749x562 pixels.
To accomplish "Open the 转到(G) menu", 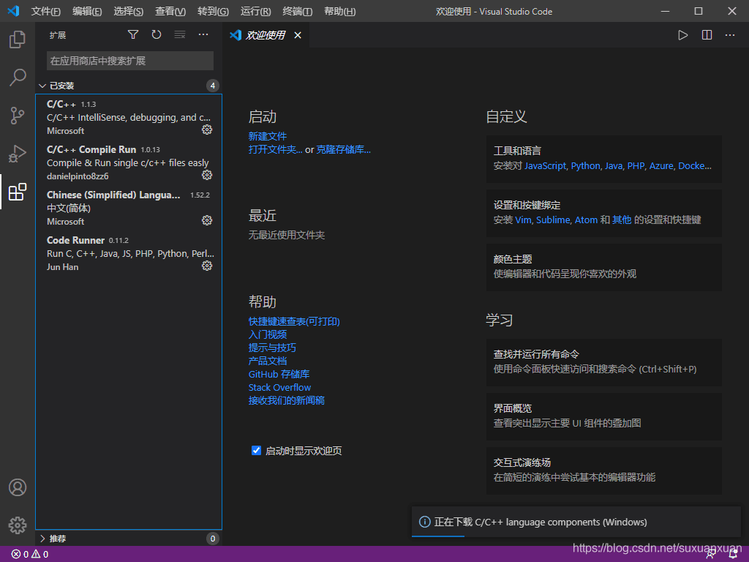I will click(213, 11).
